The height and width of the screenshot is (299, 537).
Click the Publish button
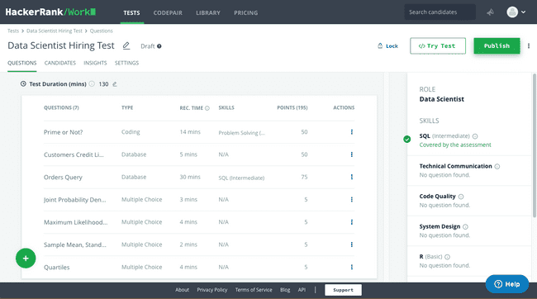tap(497, 46)
